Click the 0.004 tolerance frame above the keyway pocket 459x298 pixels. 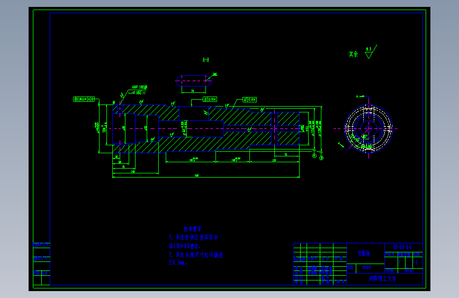(x=210, y=100)
